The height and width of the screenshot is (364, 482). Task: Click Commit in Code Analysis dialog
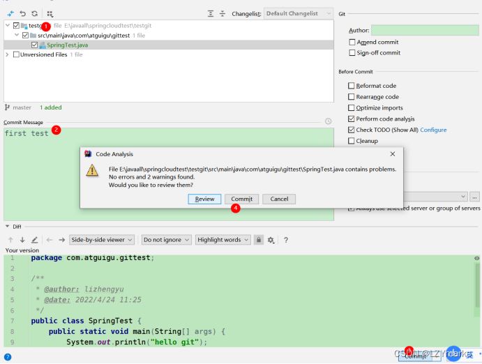(241, 199)
